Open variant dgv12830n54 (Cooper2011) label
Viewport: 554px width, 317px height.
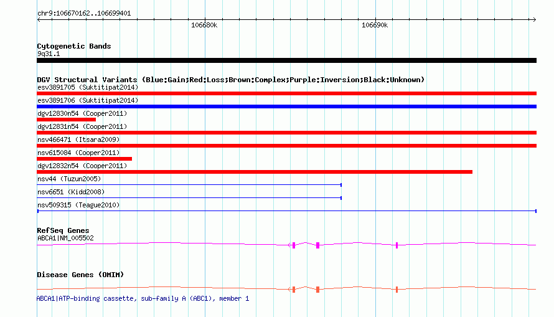pyautogui.click(x=82, y=113)
